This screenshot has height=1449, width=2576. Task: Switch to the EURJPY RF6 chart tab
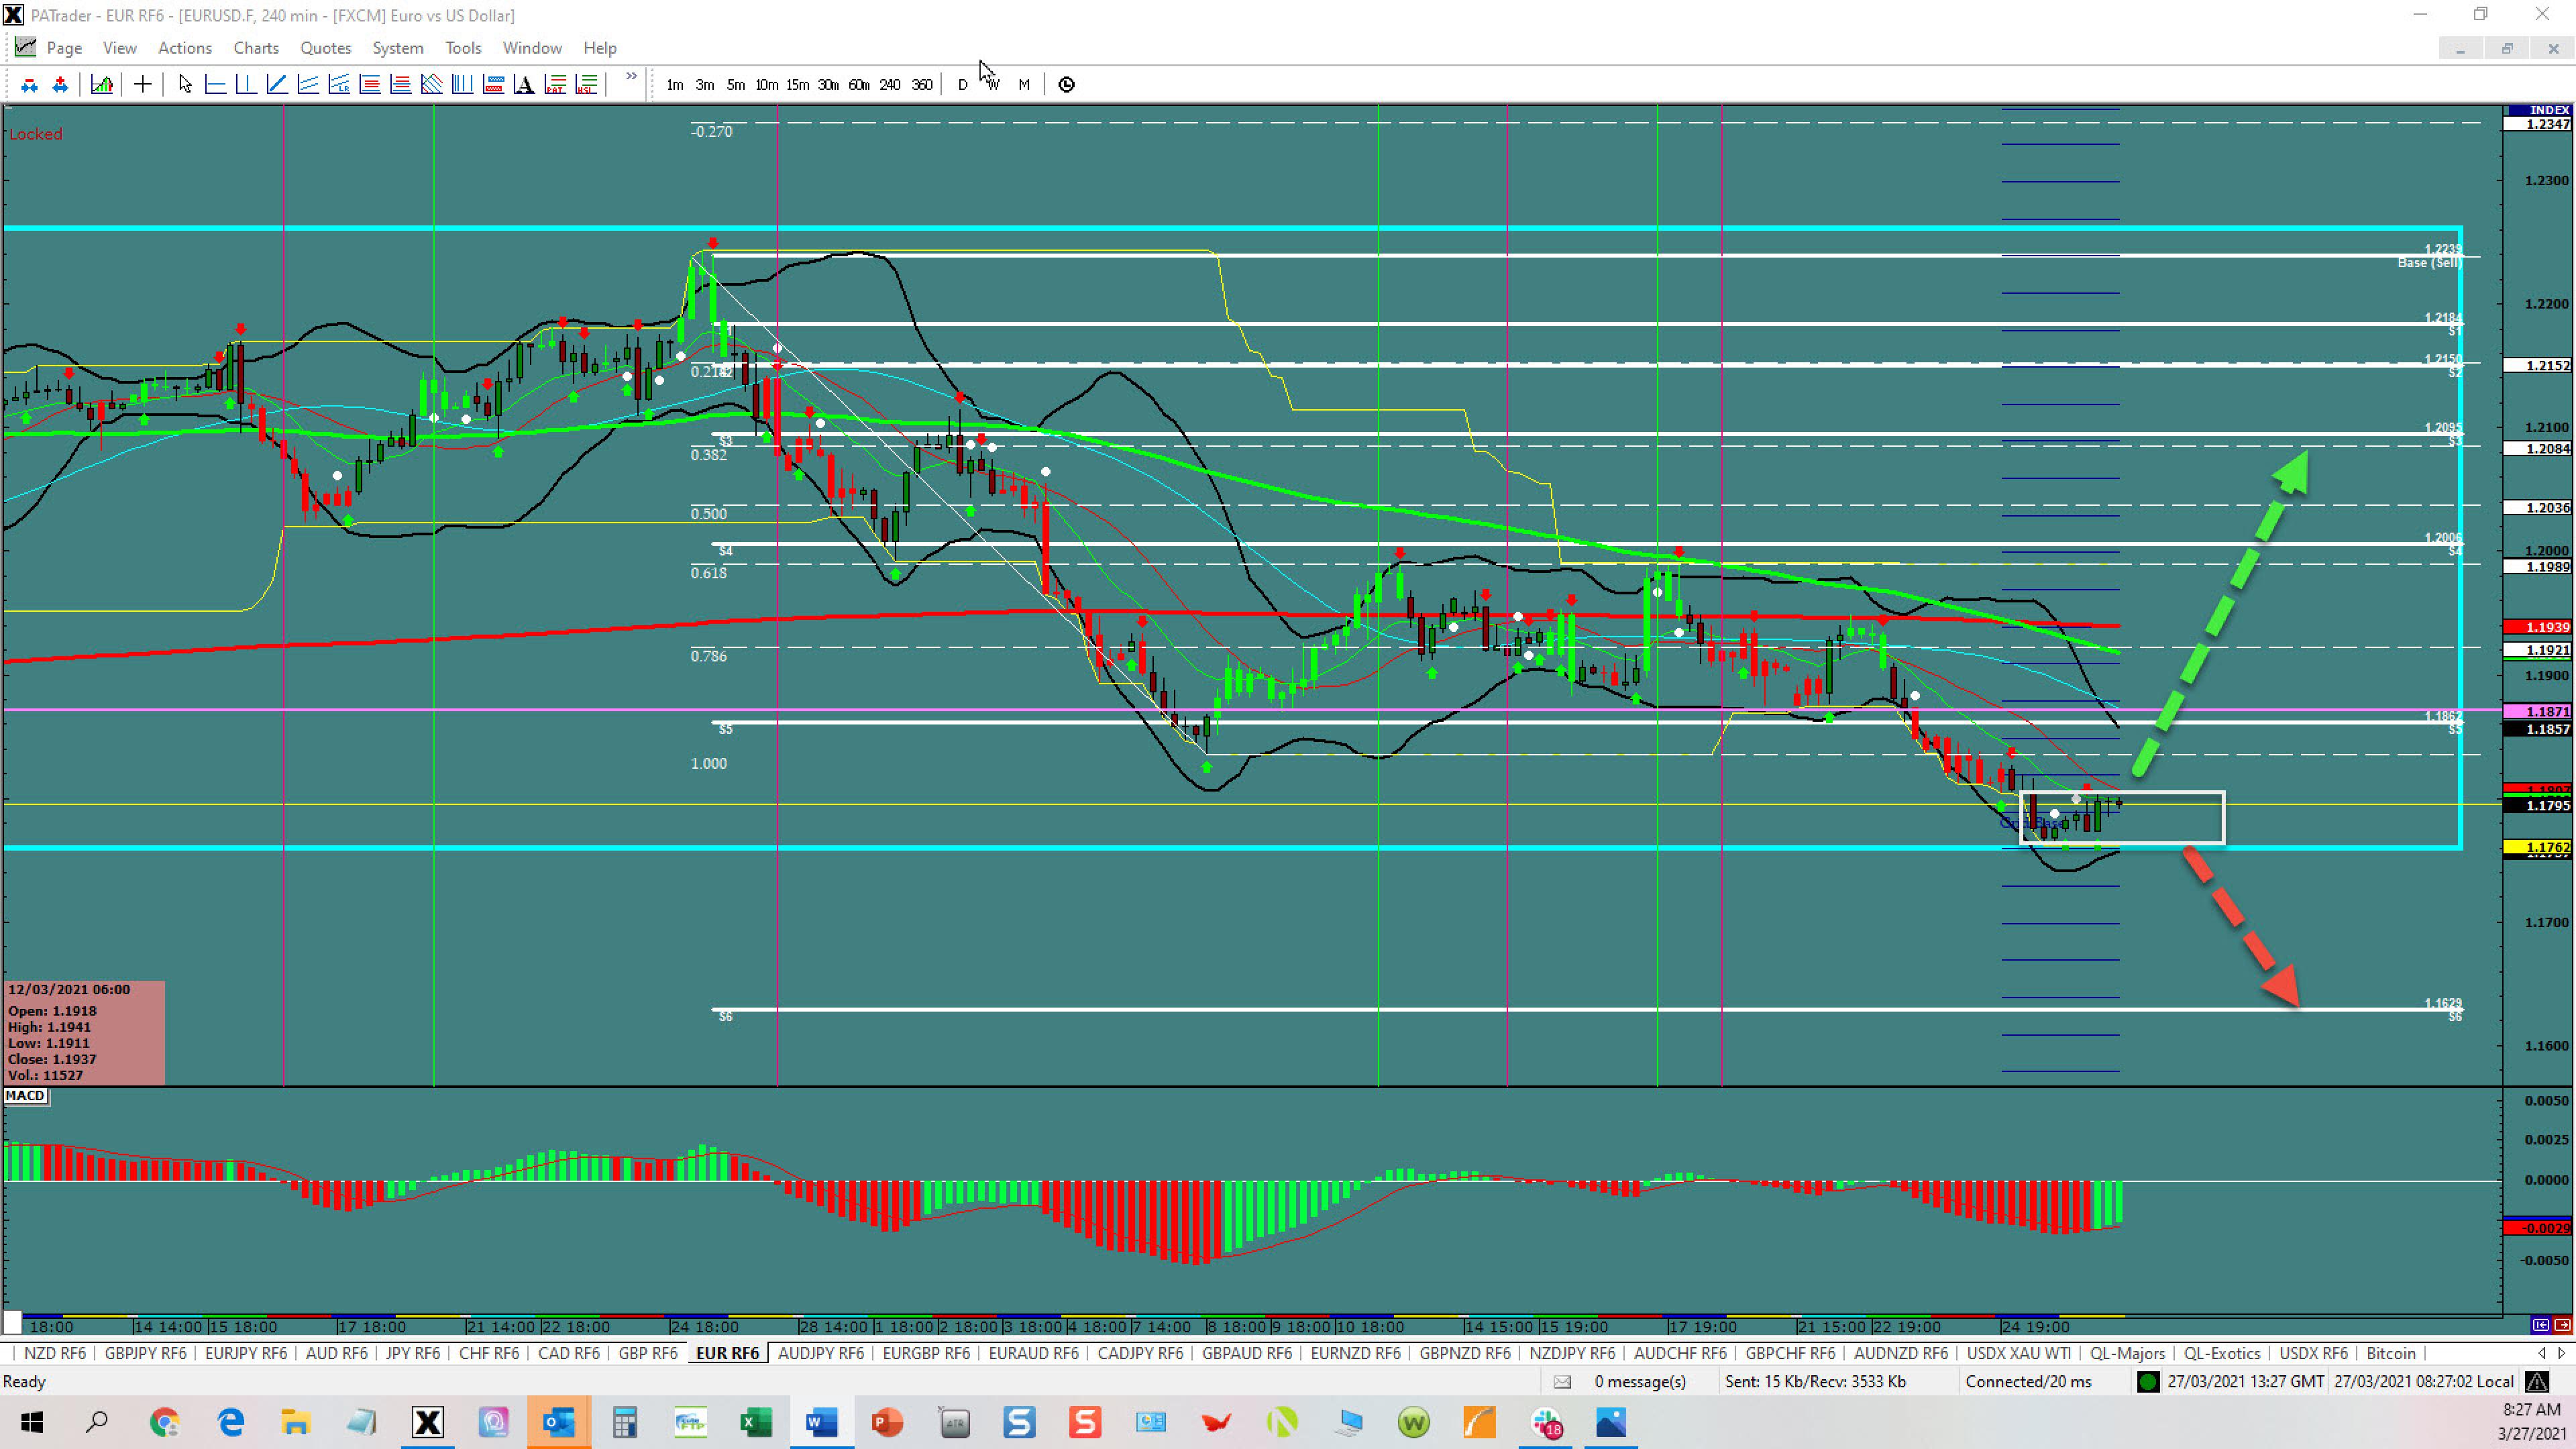point(246,1353)
